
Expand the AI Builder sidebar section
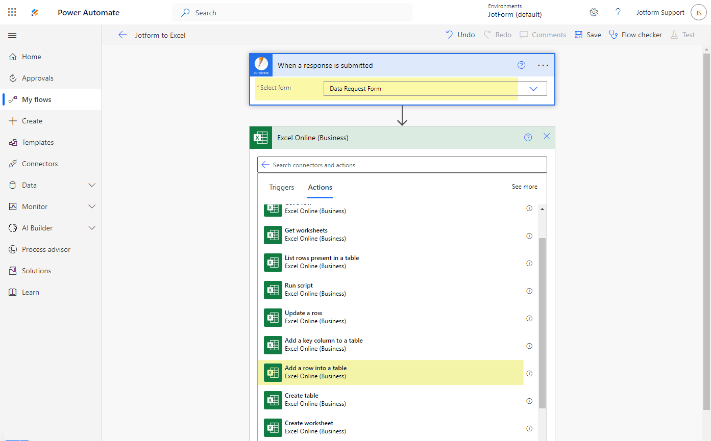[x=92, y=228]
